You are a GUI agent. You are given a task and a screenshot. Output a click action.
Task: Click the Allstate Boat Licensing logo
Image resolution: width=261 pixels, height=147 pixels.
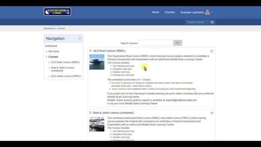coord(57,12)
